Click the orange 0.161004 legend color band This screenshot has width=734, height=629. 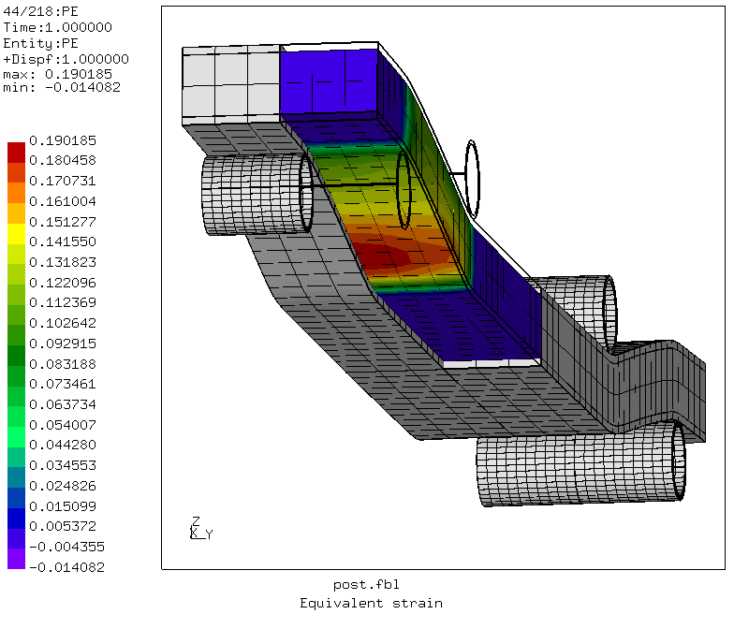point(16,193)
